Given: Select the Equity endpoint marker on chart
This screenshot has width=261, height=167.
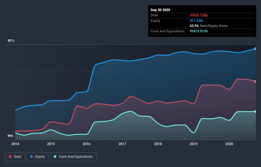Looking at the screenshot, I should coord(256,49).
